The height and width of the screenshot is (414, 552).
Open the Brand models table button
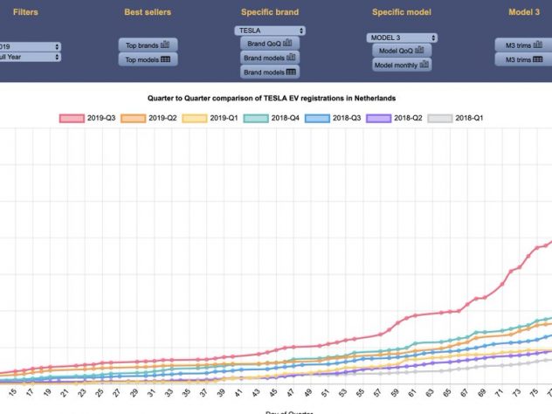coord(270,72)
